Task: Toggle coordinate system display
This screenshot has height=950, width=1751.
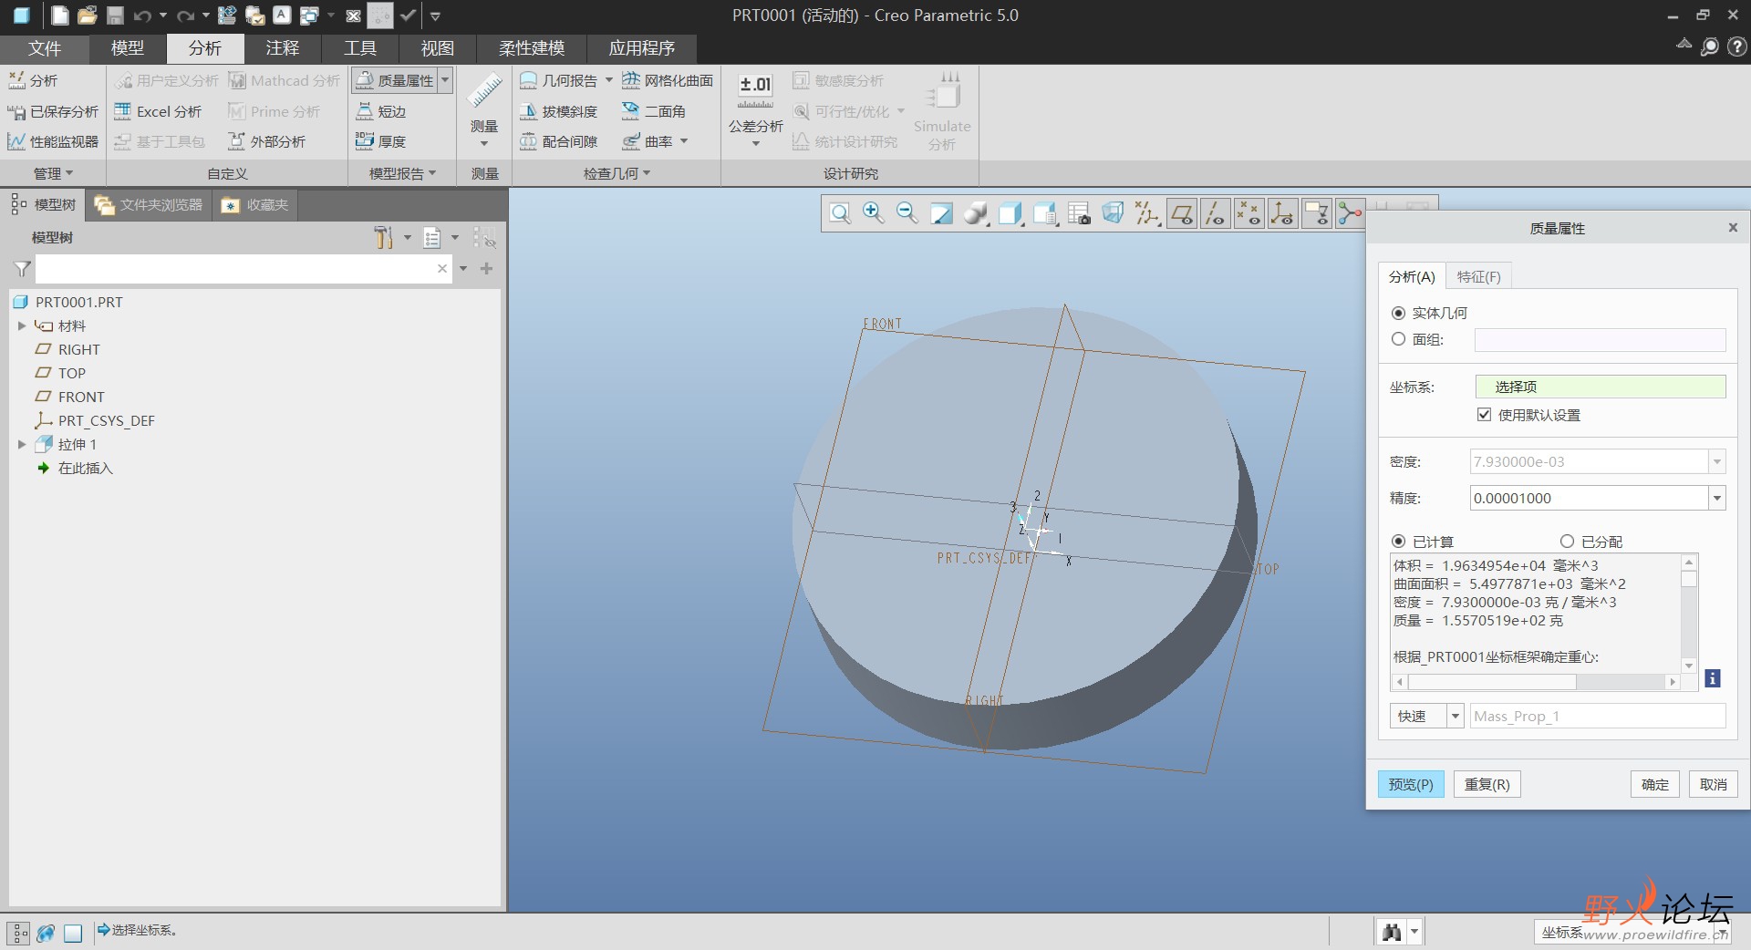Action: pyautogui.click(x=1282, y=214)
